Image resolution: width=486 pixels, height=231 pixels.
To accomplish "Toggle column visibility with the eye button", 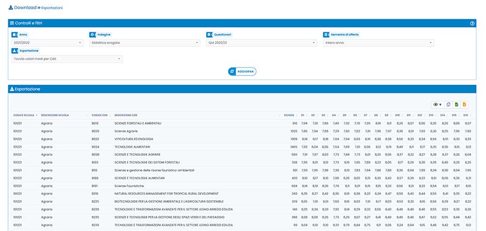I will [436, 104].
